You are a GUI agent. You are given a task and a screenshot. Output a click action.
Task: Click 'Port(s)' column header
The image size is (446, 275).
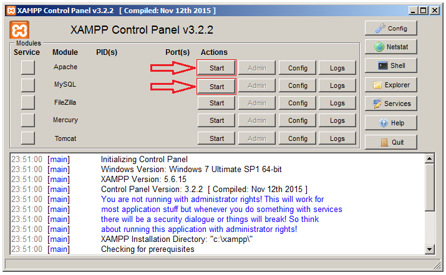pyautogui.click(x=178, y=52)
